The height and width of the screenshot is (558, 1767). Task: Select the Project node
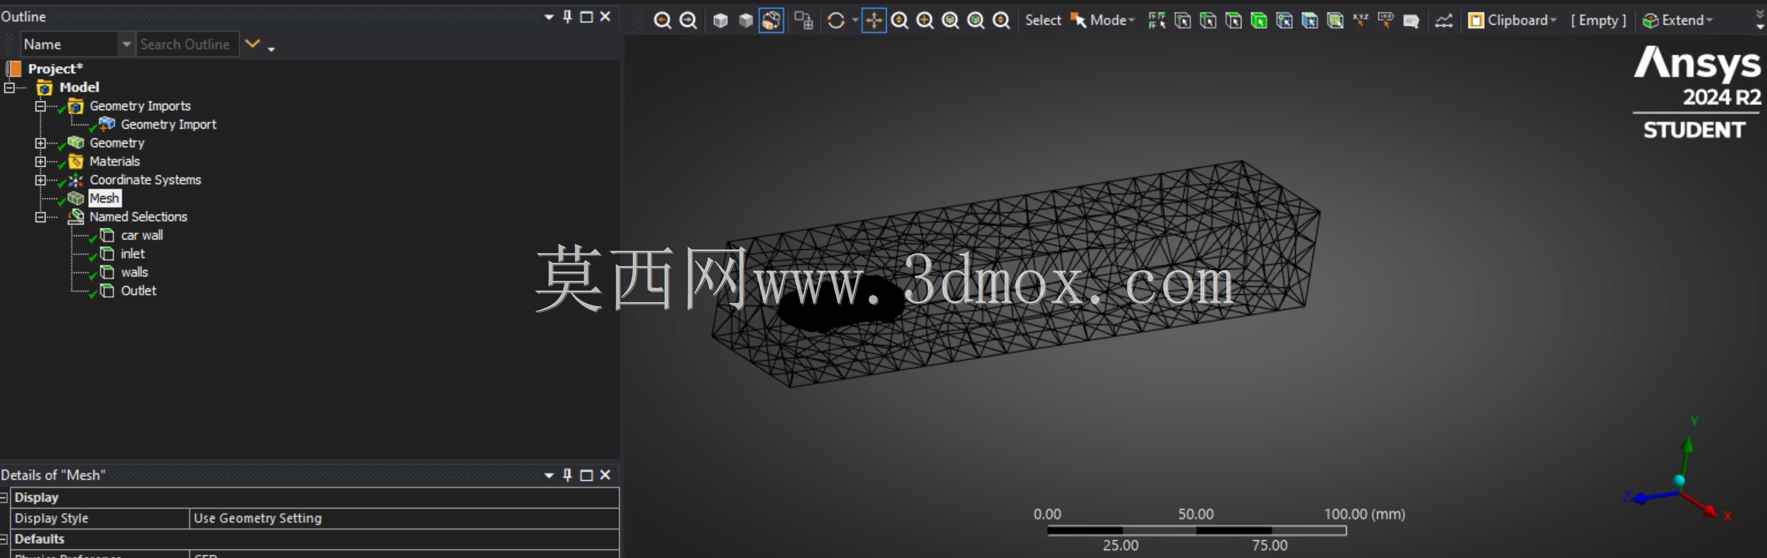click(55, 68)
